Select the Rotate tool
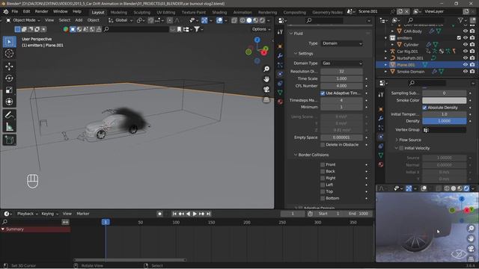The width and height of the screenshot is (479, 269). [9, 78]
